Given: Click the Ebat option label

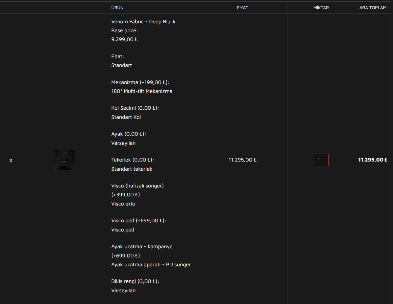Looking at the screenshot, I should click(x=117, y=56).
